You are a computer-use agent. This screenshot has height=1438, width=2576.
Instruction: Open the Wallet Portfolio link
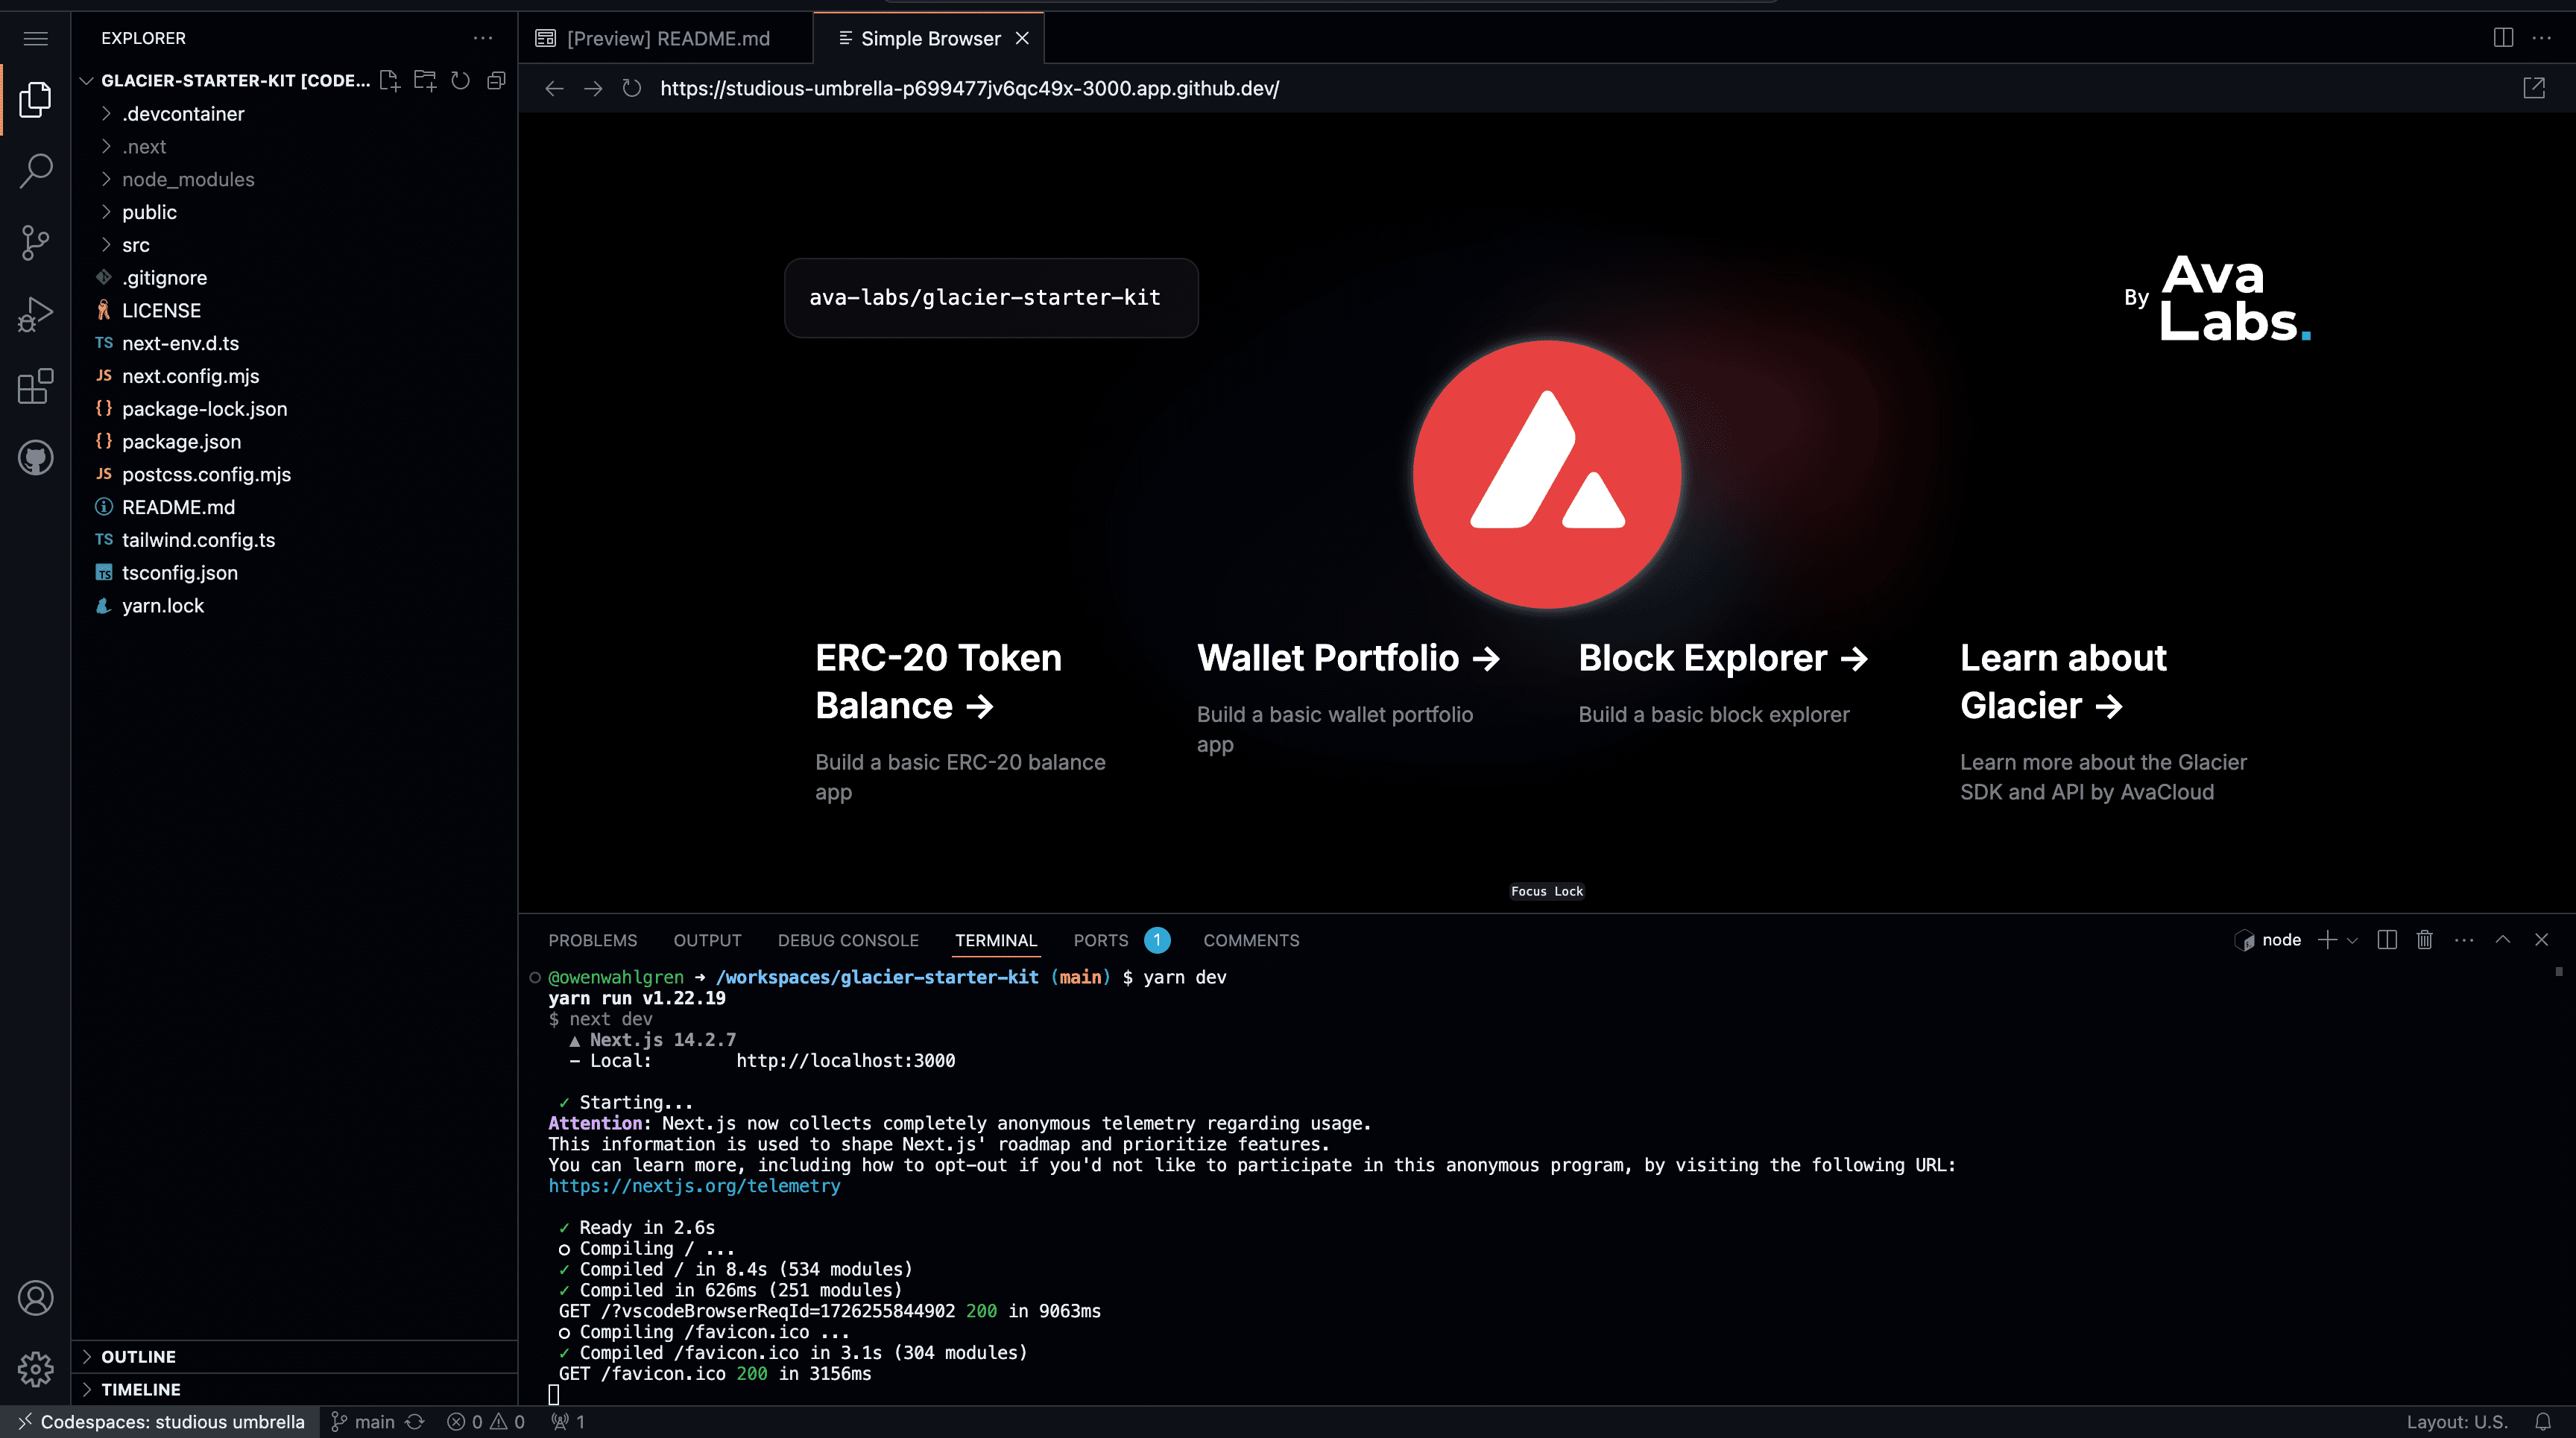coord(1347,658)
